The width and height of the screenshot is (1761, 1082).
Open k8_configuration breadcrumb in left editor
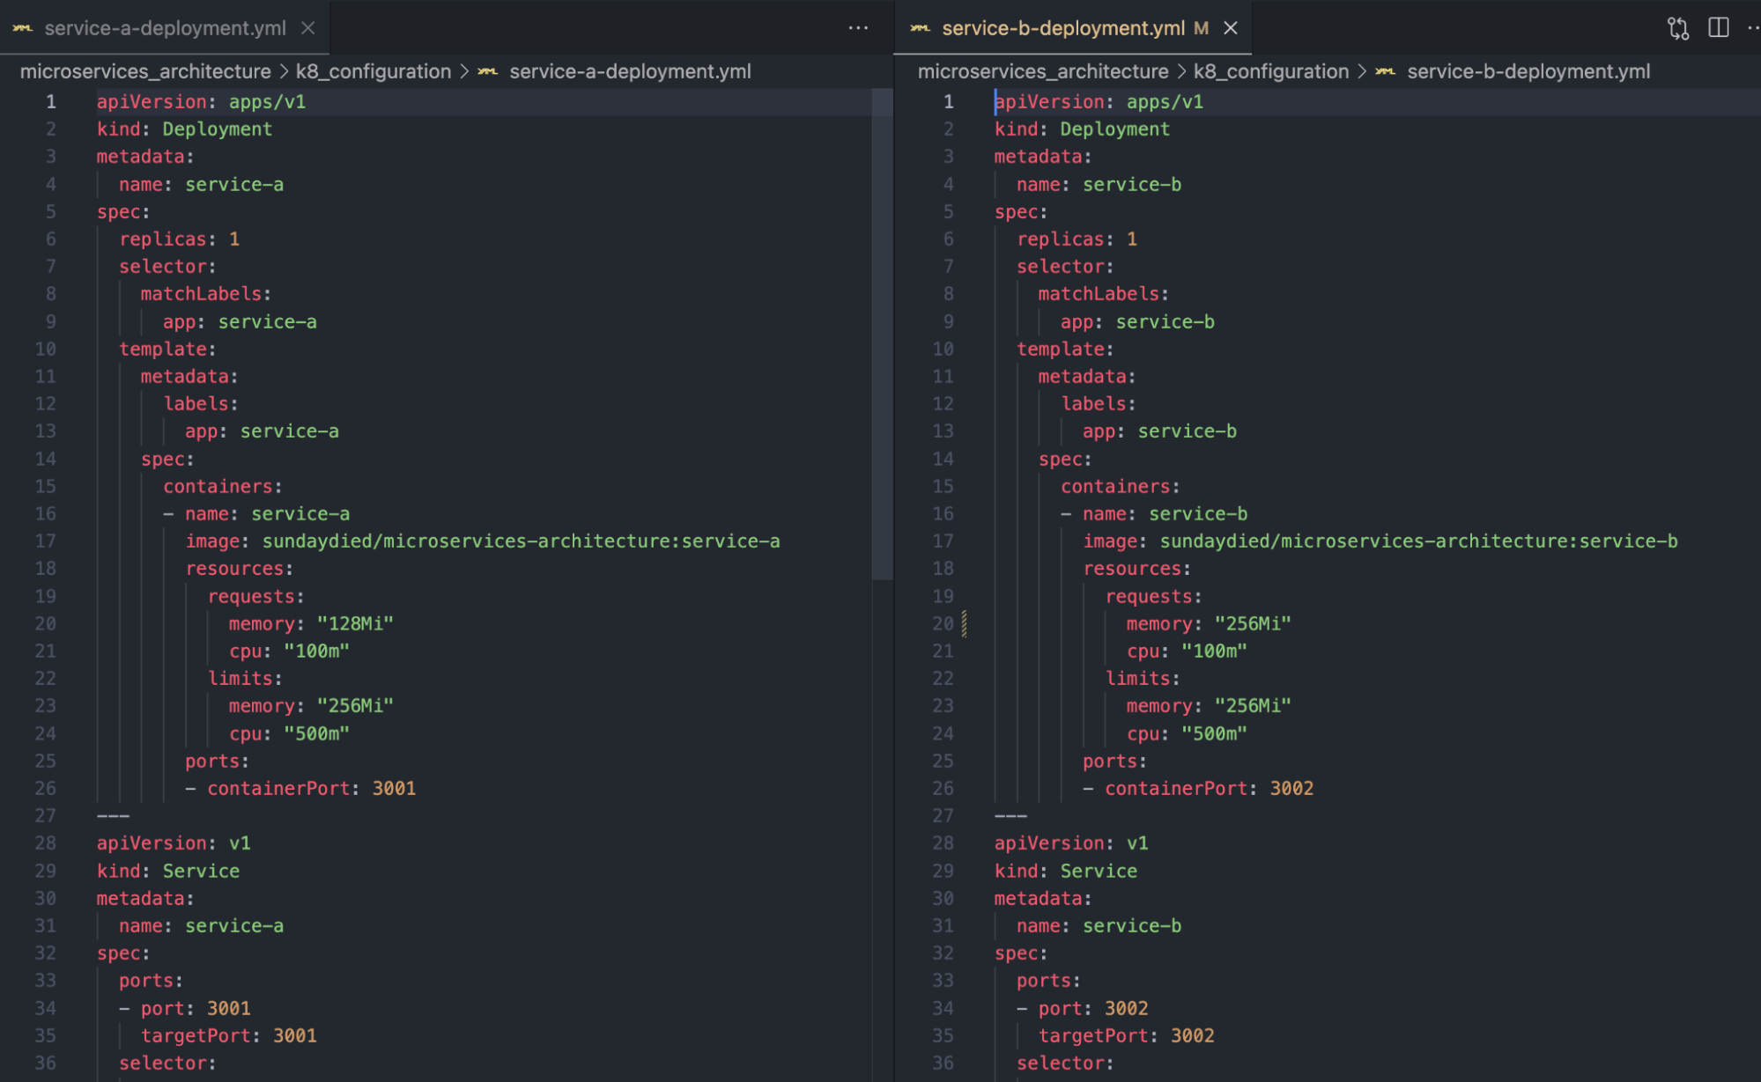point(374,71)
